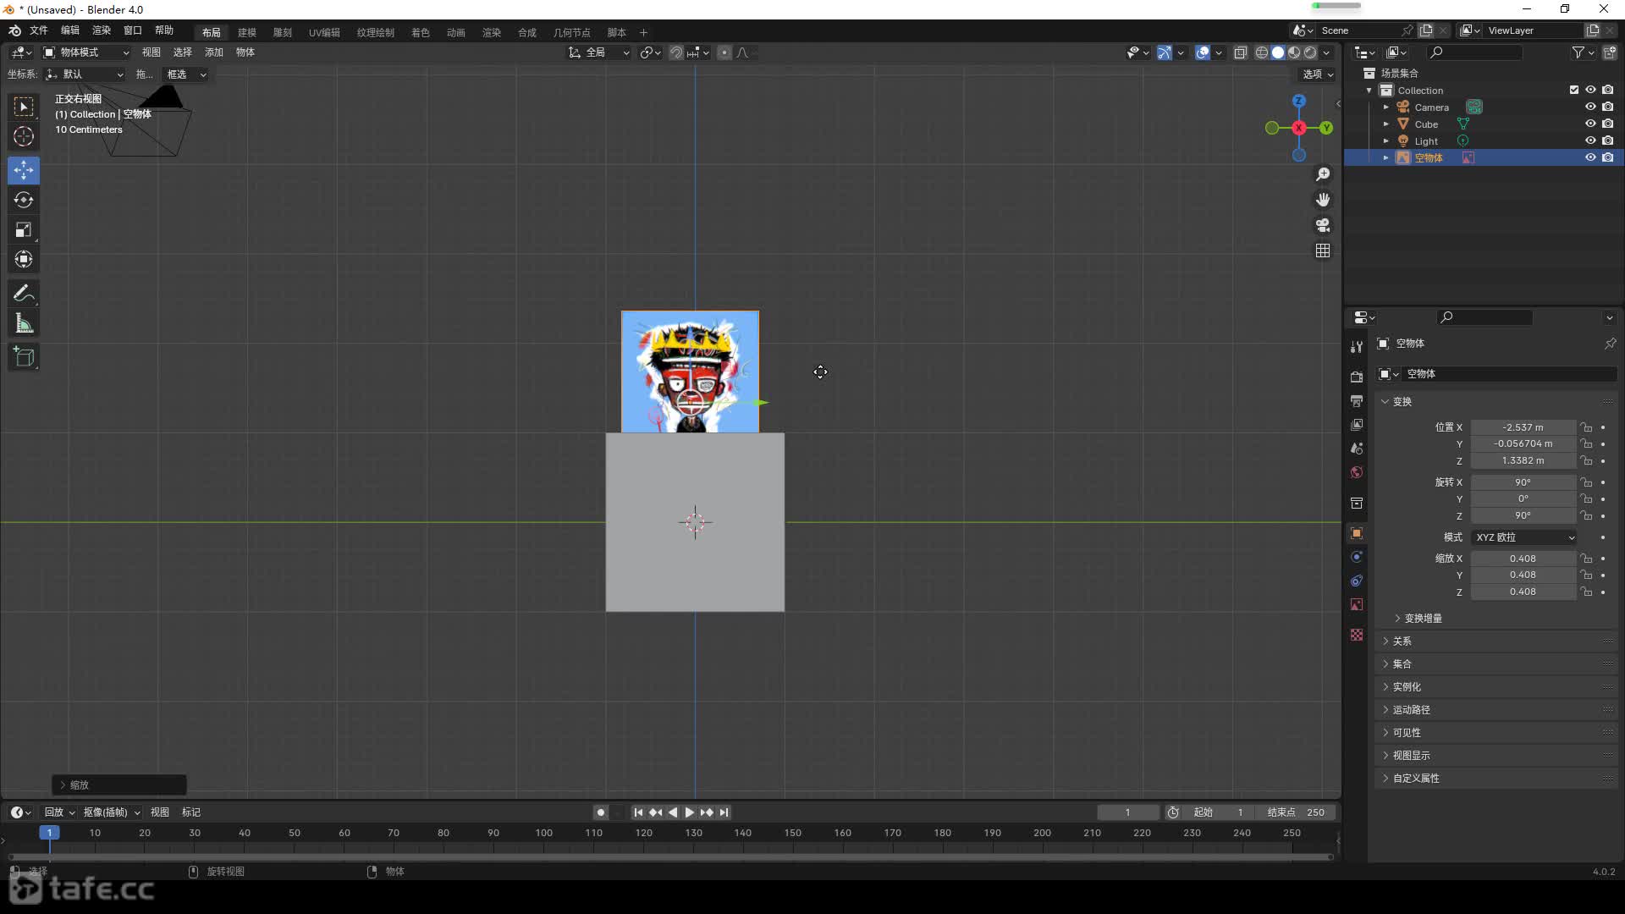The image size is (1625, 914).
Task: Open the Object Constraints properties tab
Action: [x=1357, y=581]
